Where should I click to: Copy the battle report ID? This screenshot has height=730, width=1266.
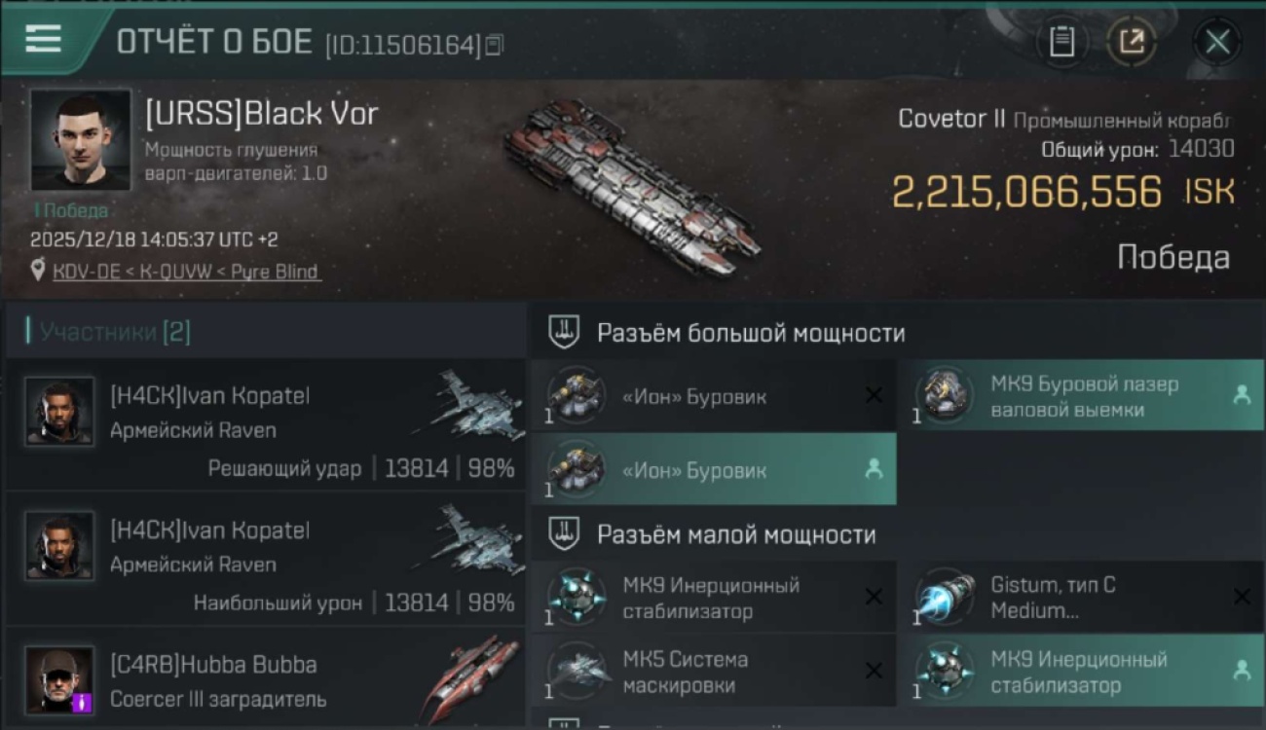coord(495,45)
